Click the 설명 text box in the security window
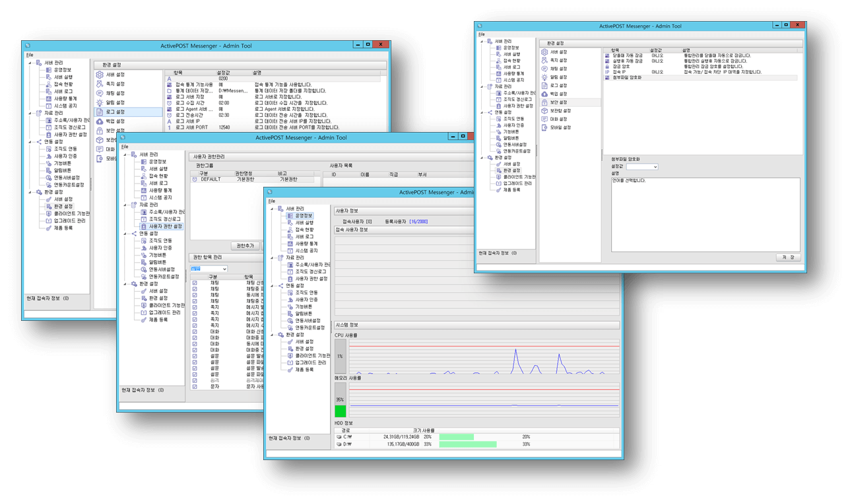The height and width of the screenshot is (503, 850). (x=705, y=215)
